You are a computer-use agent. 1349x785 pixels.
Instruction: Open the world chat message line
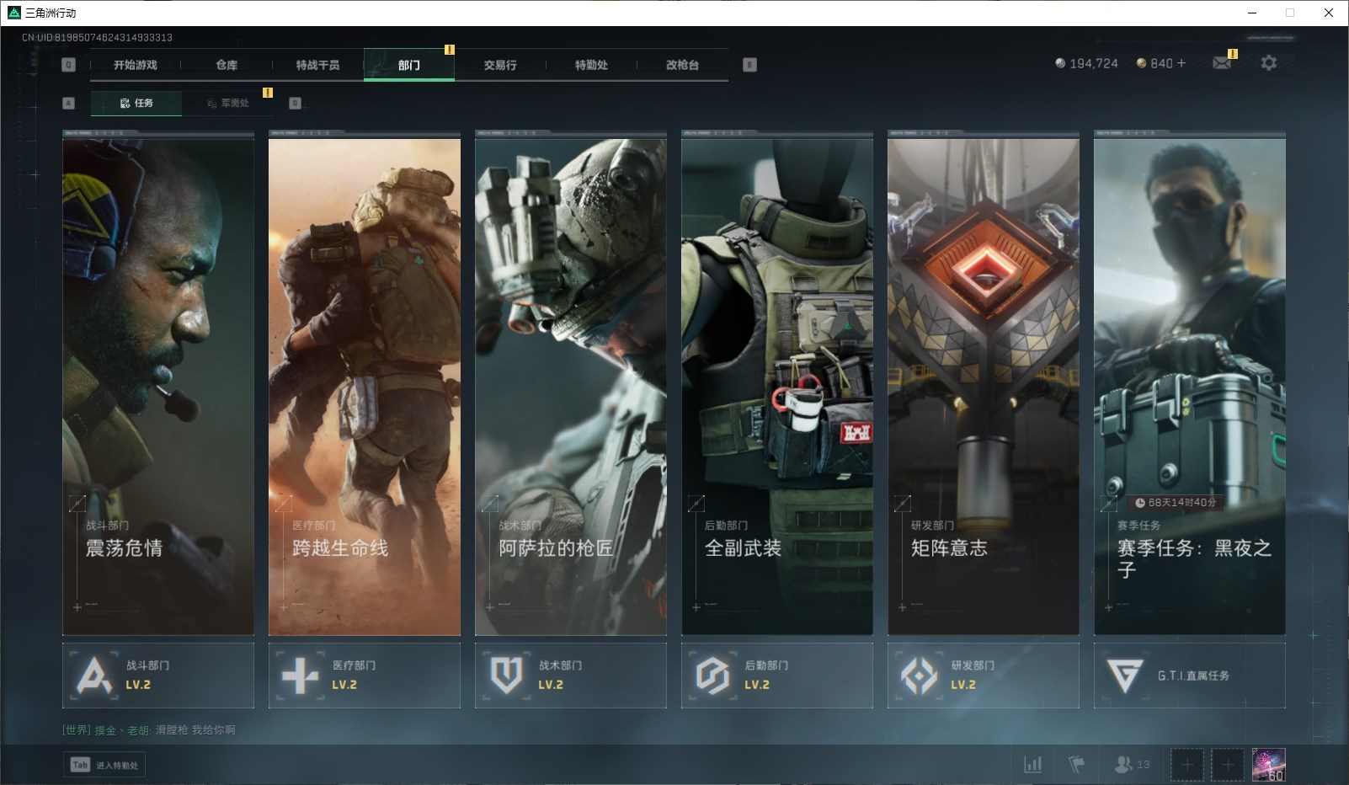pos(149,730)
